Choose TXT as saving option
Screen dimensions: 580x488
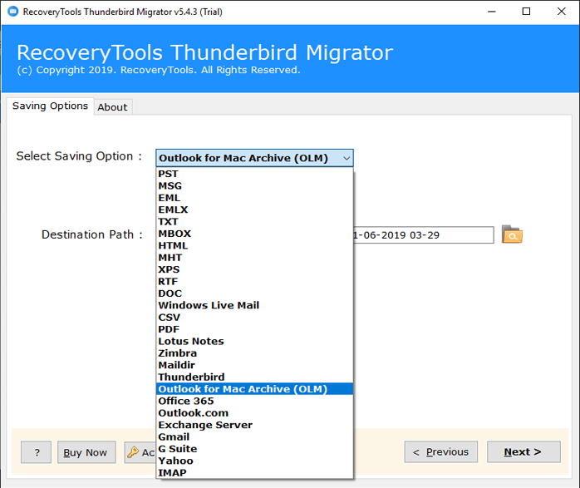pyautogui.click(x=254, y=222)
